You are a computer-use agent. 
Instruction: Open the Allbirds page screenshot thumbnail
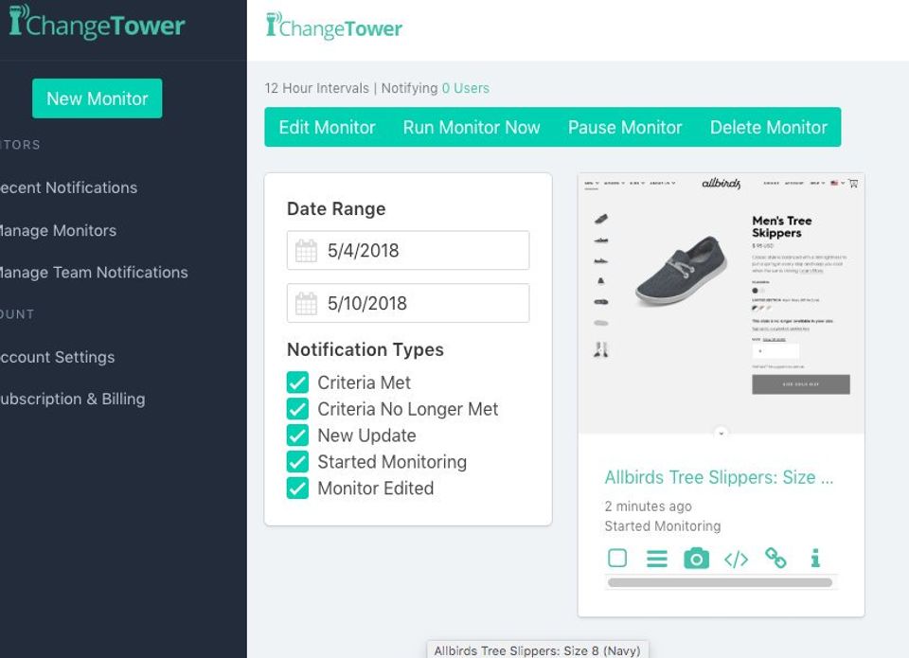[x=722, y=303]
